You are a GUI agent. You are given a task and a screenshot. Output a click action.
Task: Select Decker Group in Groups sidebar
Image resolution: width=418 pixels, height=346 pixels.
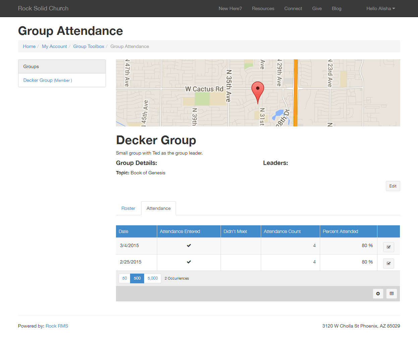coord(48,80)
